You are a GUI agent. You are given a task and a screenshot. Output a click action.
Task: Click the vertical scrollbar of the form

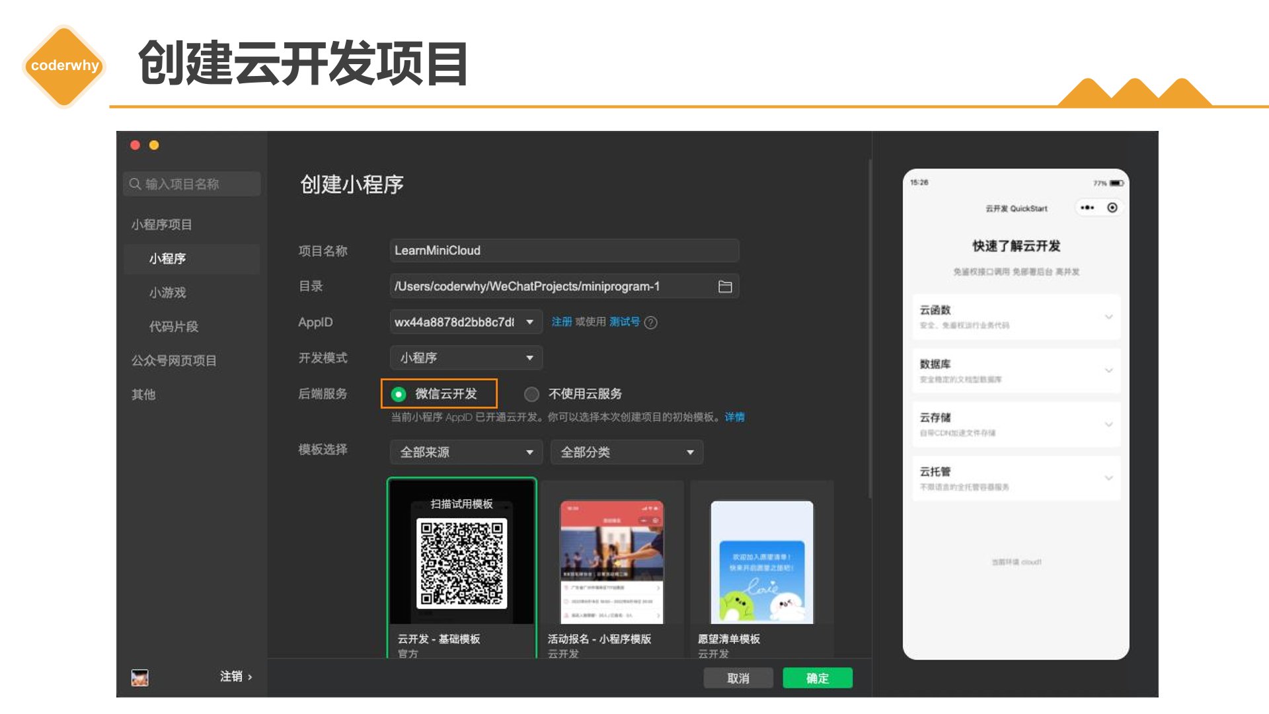[x=870, y=329]
